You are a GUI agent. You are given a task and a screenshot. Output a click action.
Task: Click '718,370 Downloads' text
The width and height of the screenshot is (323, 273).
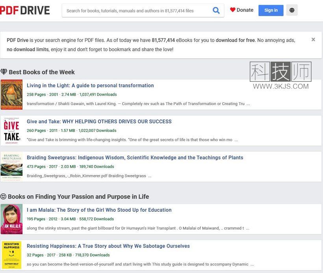click(92, 255)
